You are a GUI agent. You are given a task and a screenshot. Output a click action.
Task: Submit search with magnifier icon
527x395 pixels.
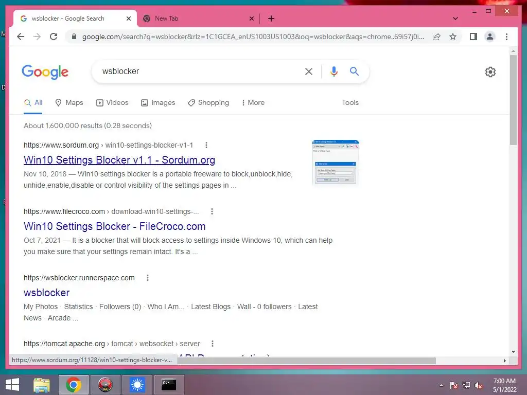[354, 71]
